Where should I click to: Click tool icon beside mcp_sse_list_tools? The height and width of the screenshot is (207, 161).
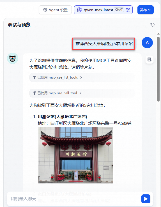34,77
